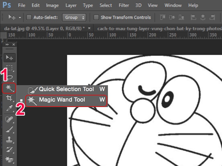Click the Magic Wand tool in toolbox
222x166 pixels.
pyautogui.click(x=9, y=88)
